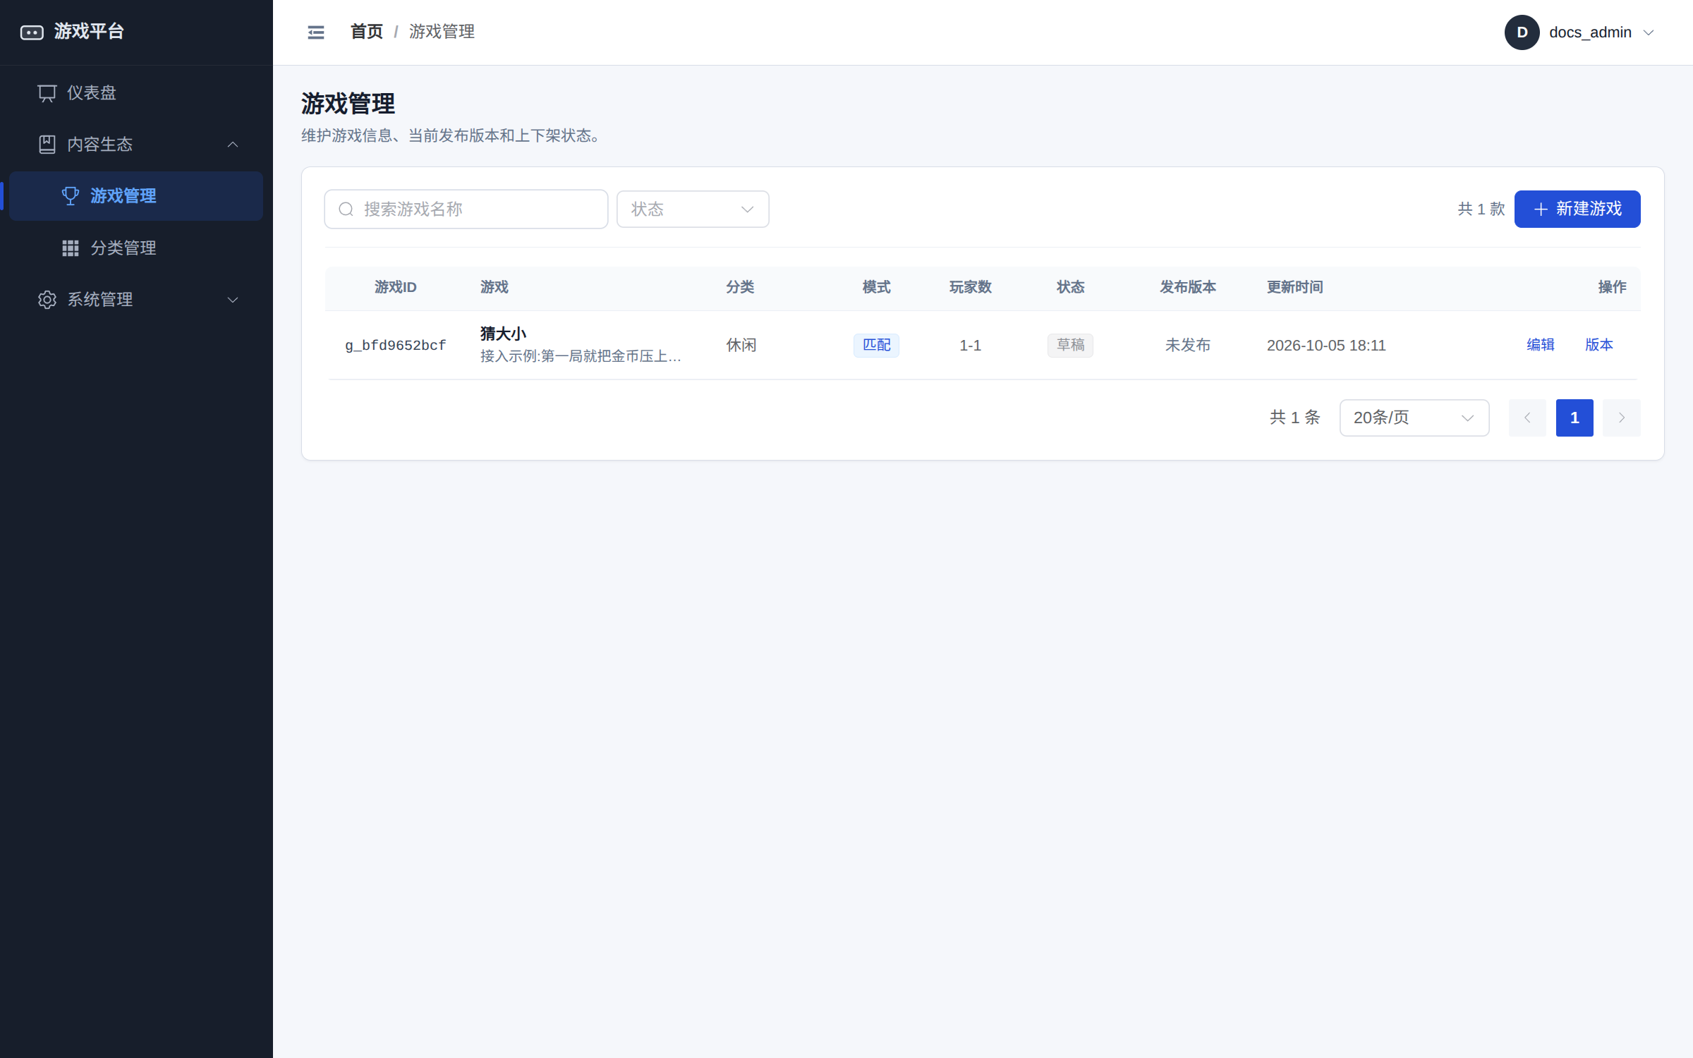Click the dashboard monitor icon
This screenshot has width=1693, height=1058.
tap(47, 93)
